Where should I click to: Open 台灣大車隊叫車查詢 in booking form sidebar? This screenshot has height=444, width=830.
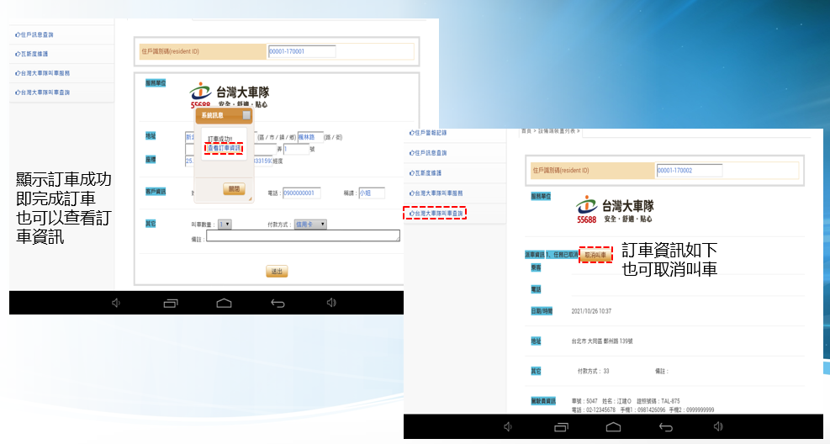point(42,92)
